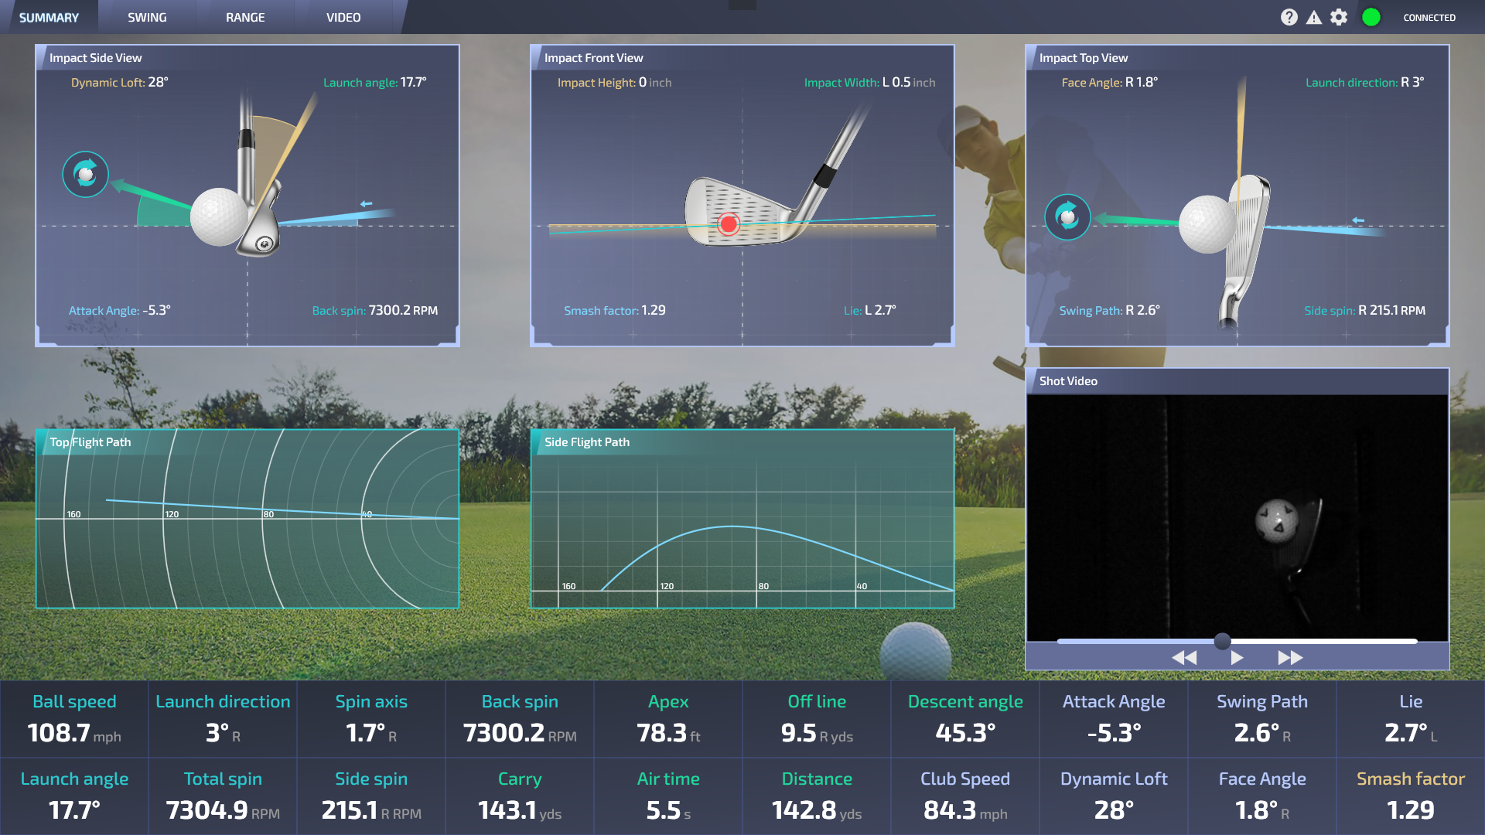Select the Ball speed metric tile
The height and width of the screenshot is (835, 1485).
click(74, 719)
